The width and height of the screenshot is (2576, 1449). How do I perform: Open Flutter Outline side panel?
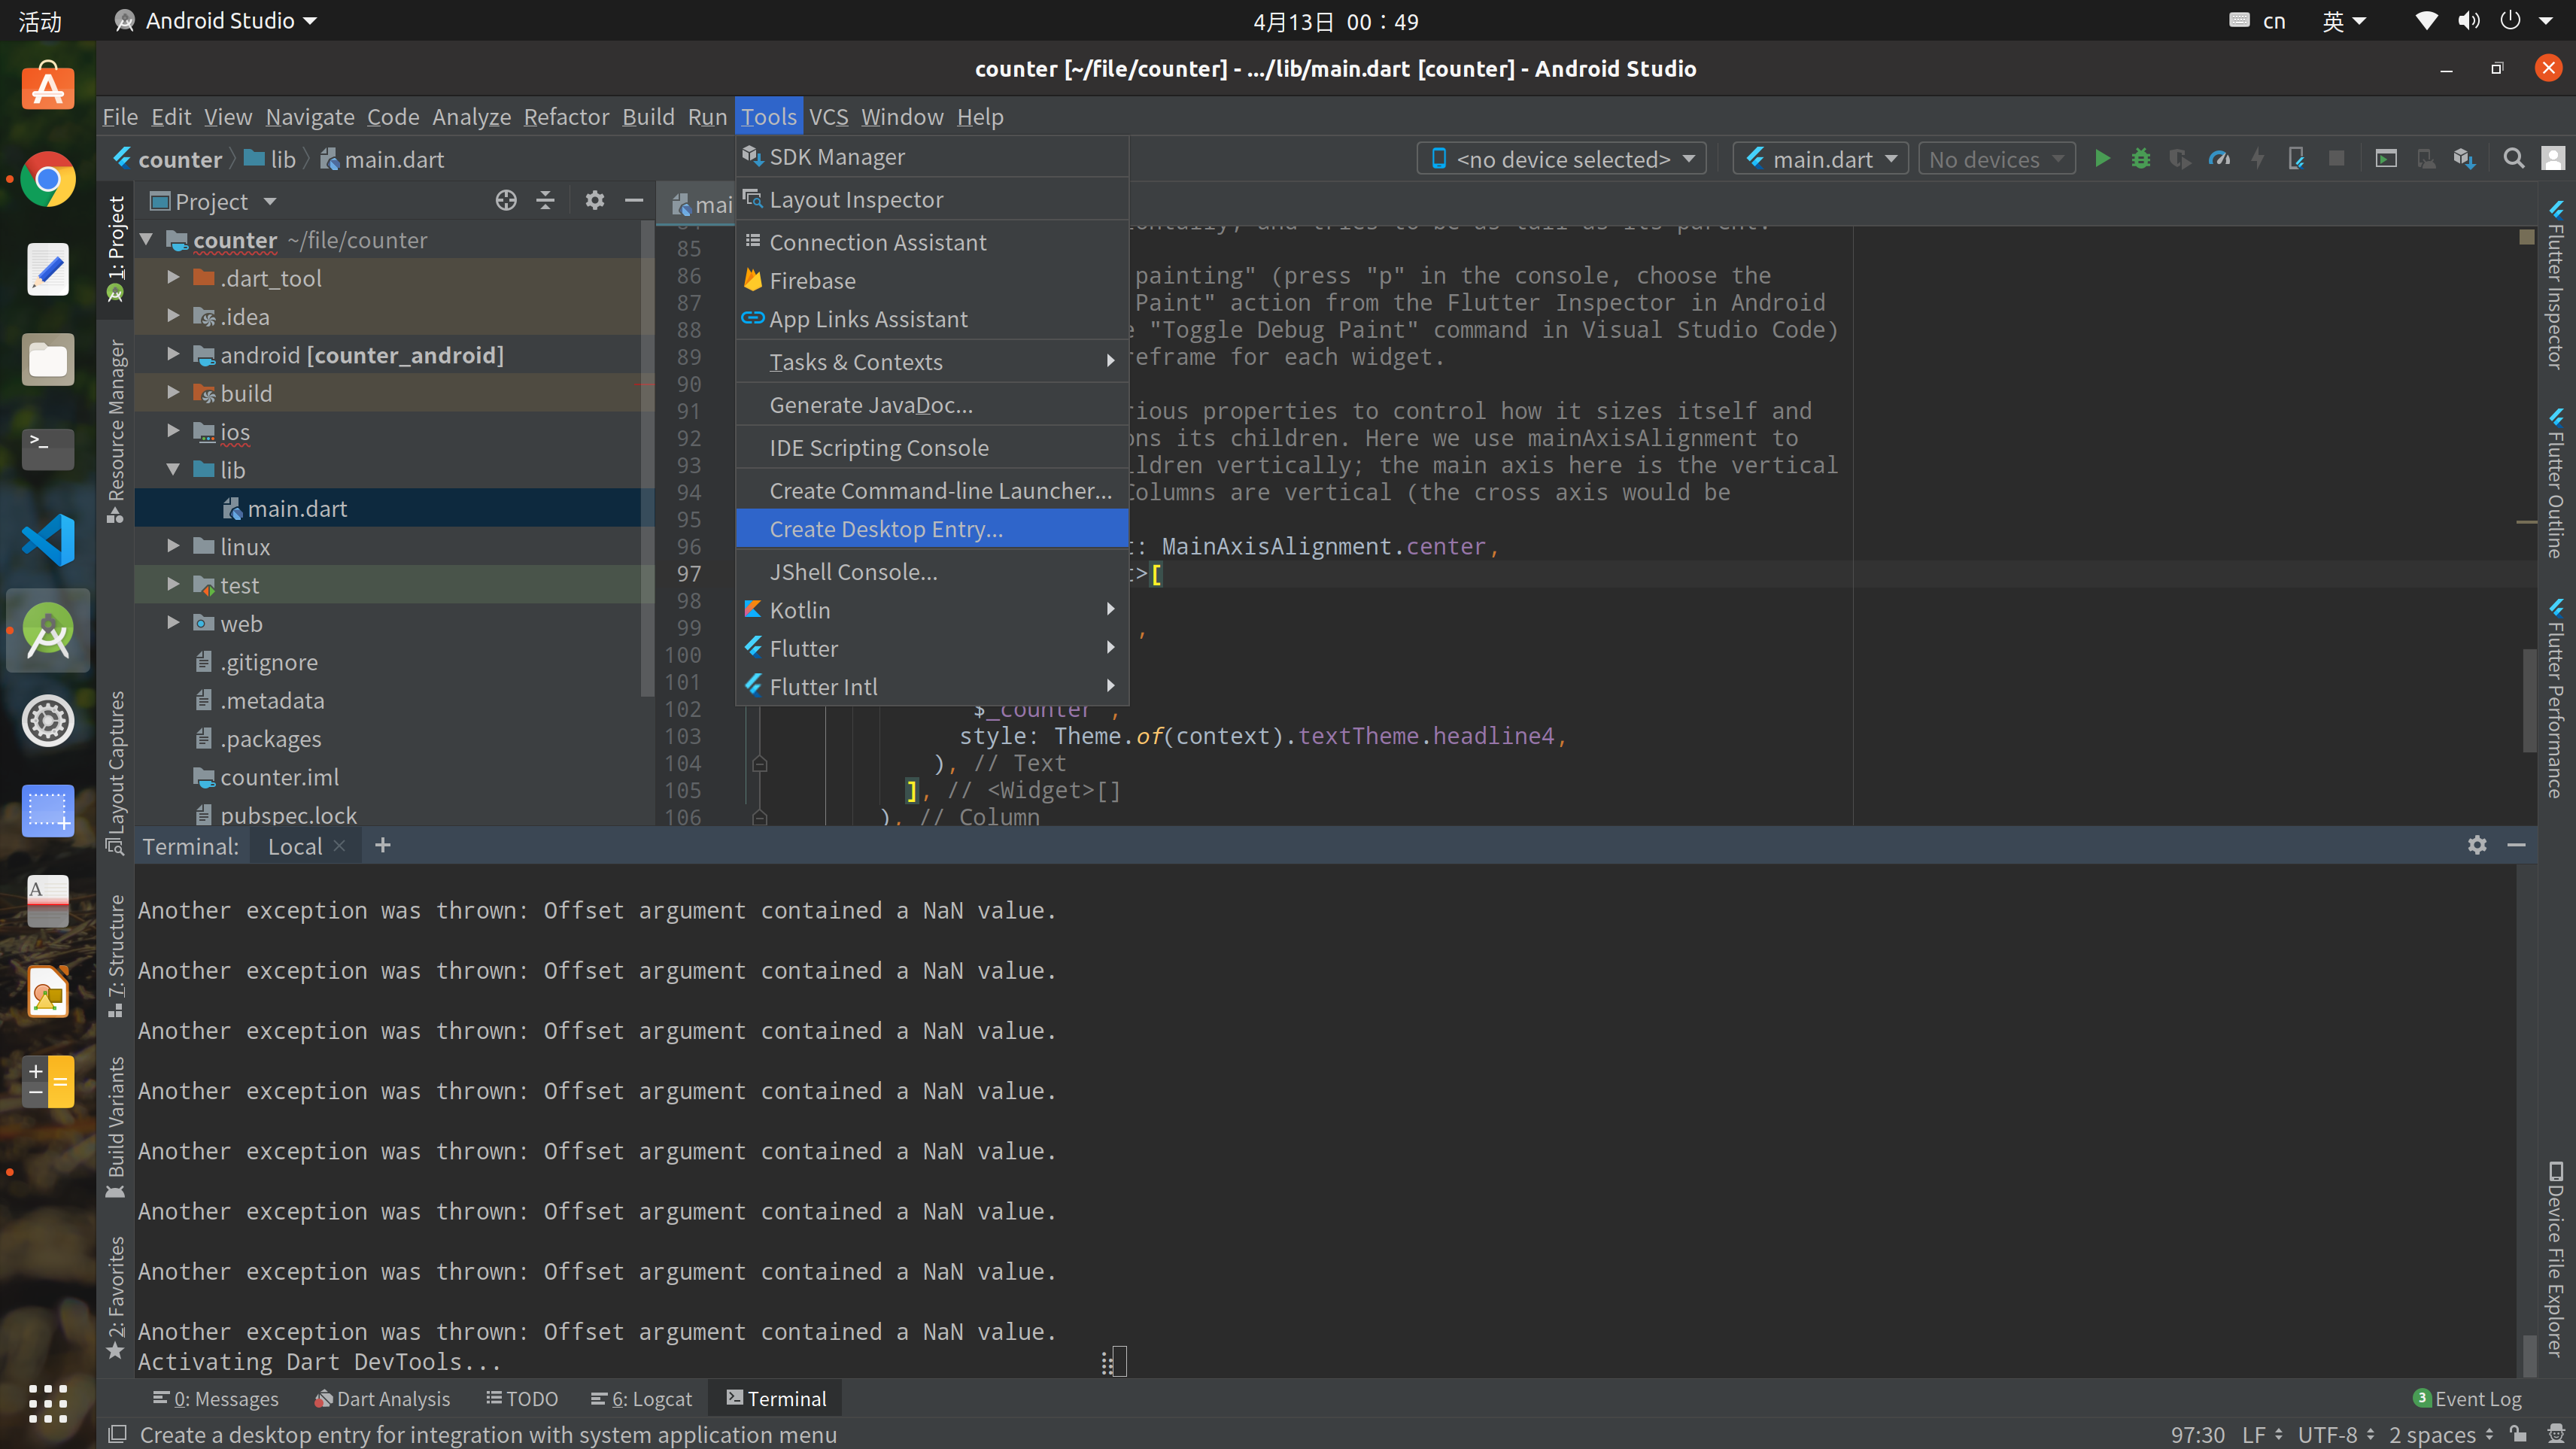point(2555,483)
